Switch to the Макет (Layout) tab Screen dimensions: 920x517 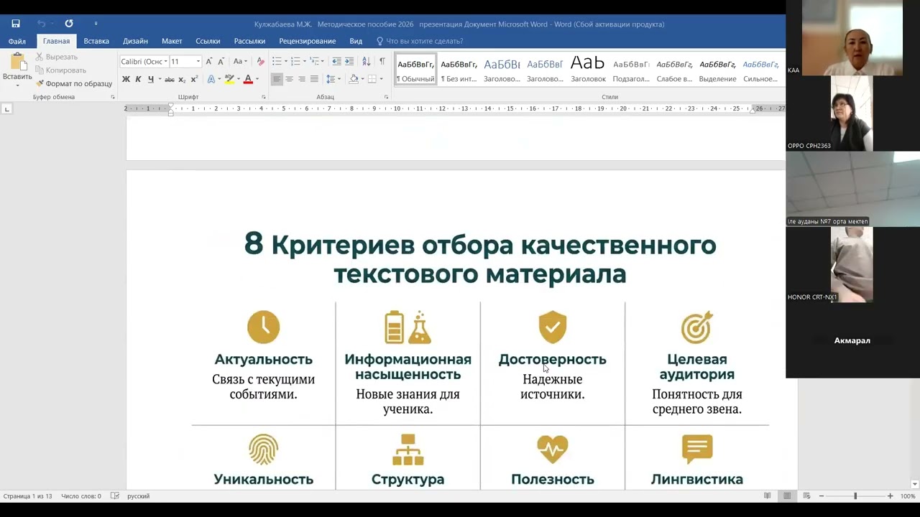172,41
